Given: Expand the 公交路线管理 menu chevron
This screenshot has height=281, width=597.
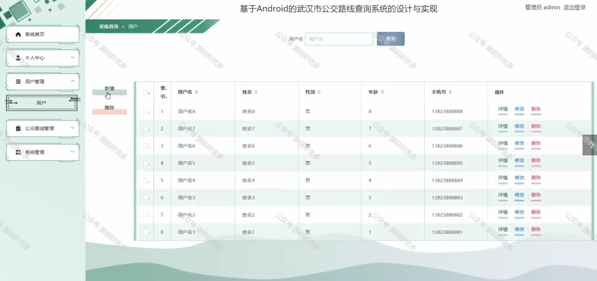Looking at the screenshot, I should 72,128.
